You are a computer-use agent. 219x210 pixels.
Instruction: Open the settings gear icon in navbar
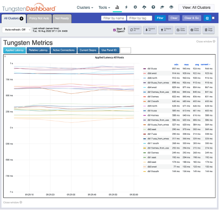pos(135,7)
